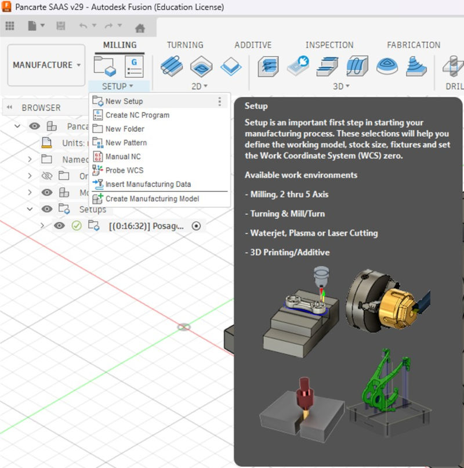The image size is (464, 468).
Task: Expand the Models tree node
Action: [30, 193]
